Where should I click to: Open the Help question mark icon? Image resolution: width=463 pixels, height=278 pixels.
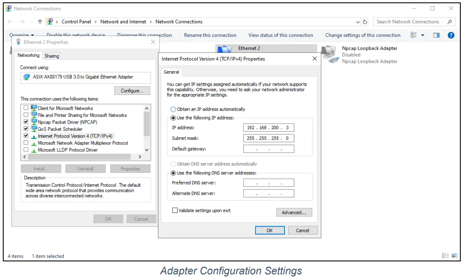tap(450, 35)
